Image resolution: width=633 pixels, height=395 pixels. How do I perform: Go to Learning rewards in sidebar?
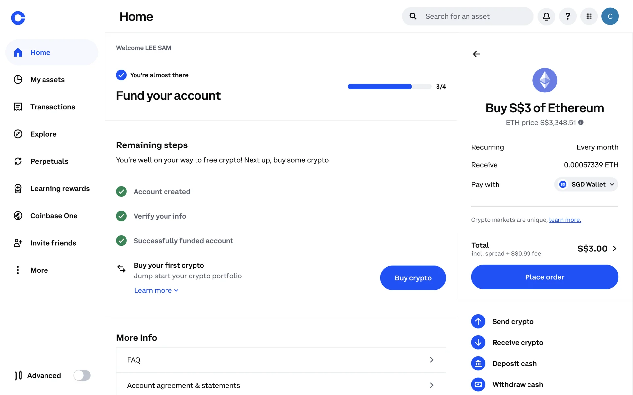pyautogui.click(x=60, y=189)
